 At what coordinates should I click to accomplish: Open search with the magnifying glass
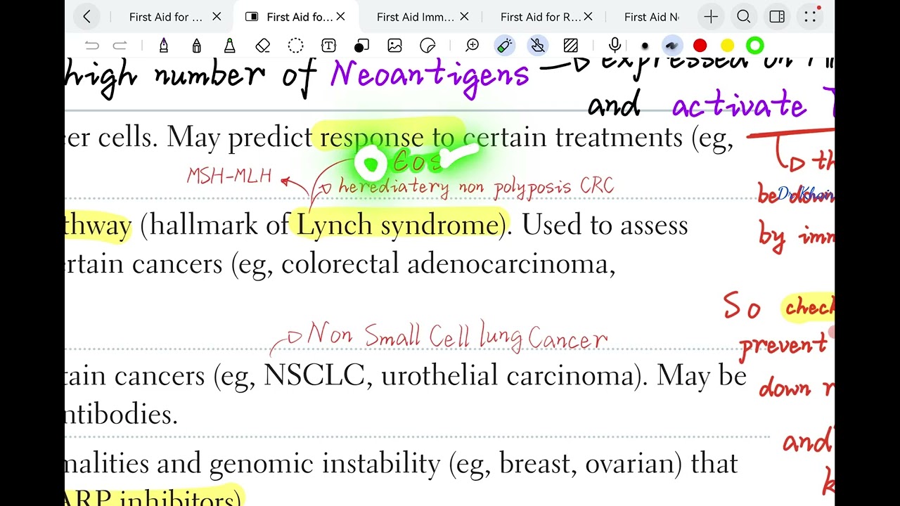coord(744,17)
